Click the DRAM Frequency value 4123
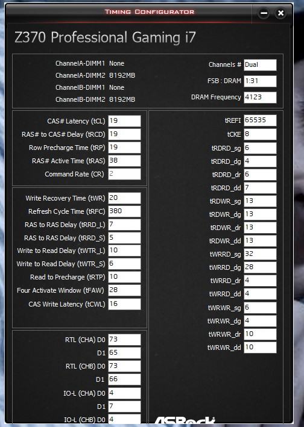The height and width of the screenshot is (427, 304). (x=260, y=98)
